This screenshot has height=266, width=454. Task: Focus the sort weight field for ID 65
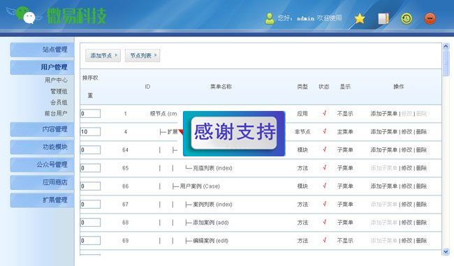(x=90, y=168)
